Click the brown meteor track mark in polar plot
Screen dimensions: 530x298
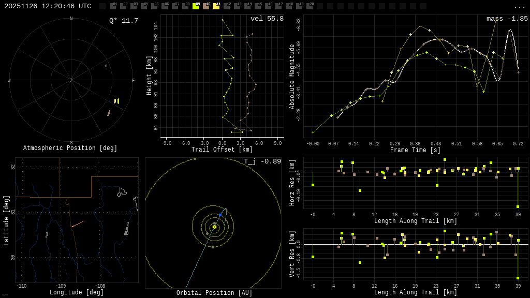coord(109,113)
